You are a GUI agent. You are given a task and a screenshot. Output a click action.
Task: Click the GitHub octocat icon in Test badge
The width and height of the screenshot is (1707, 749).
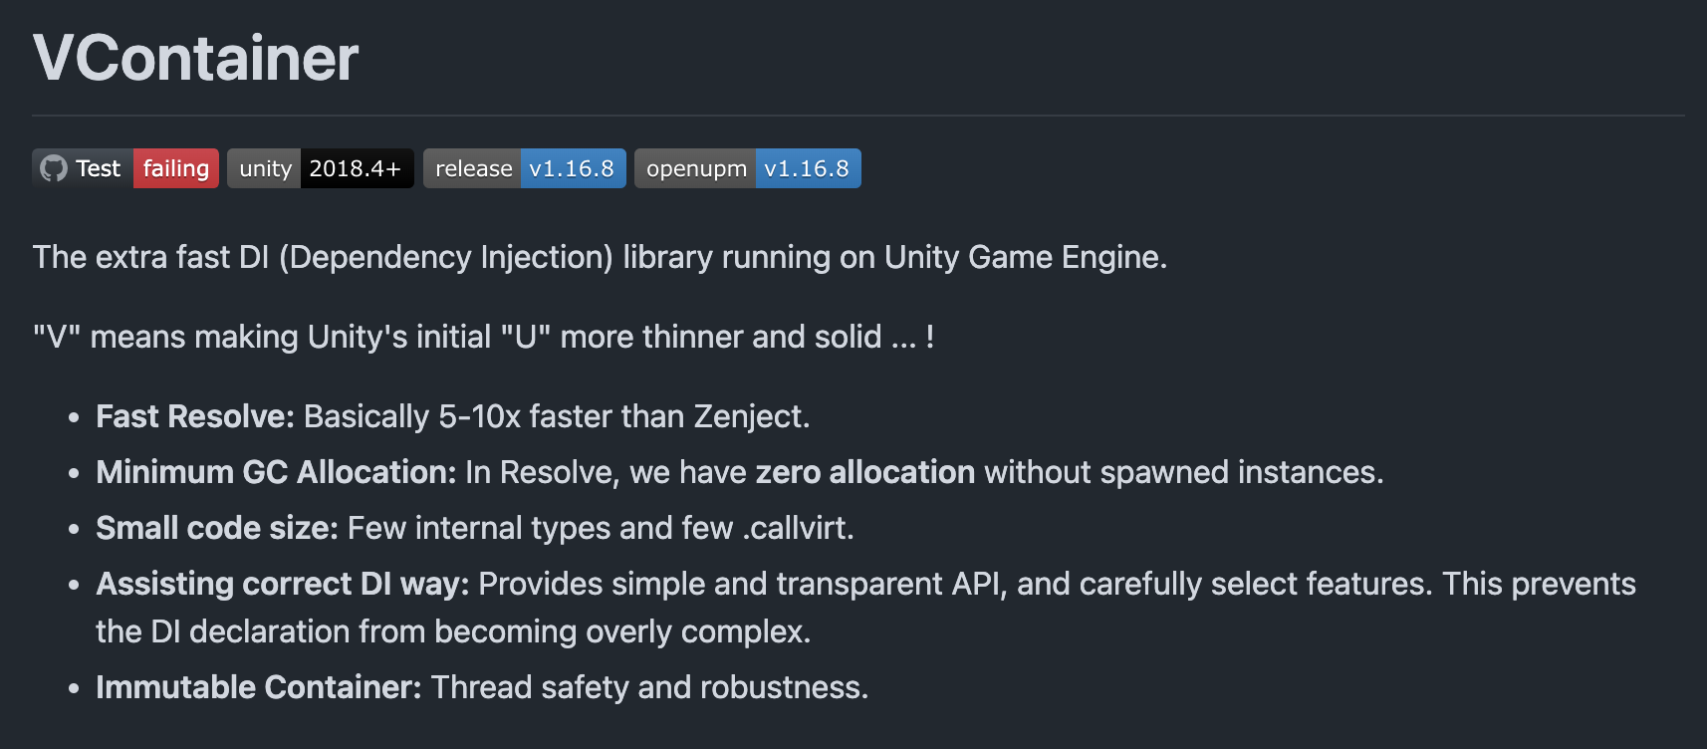tap(54, 168)
